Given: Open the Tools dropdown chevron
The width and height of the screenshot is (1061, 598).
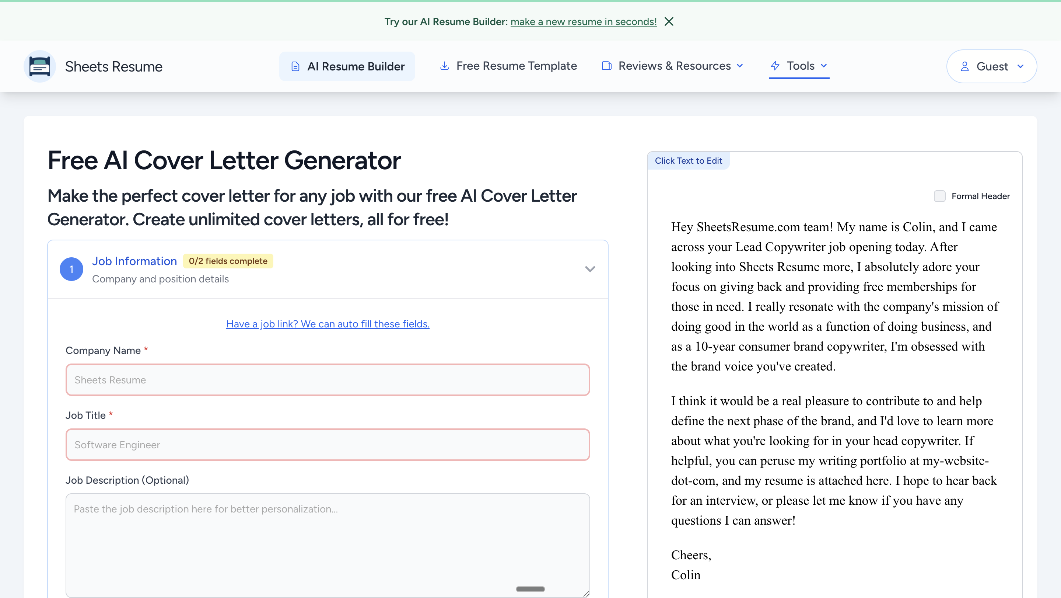Looking at the screenshot, I should tap(824, 66).
